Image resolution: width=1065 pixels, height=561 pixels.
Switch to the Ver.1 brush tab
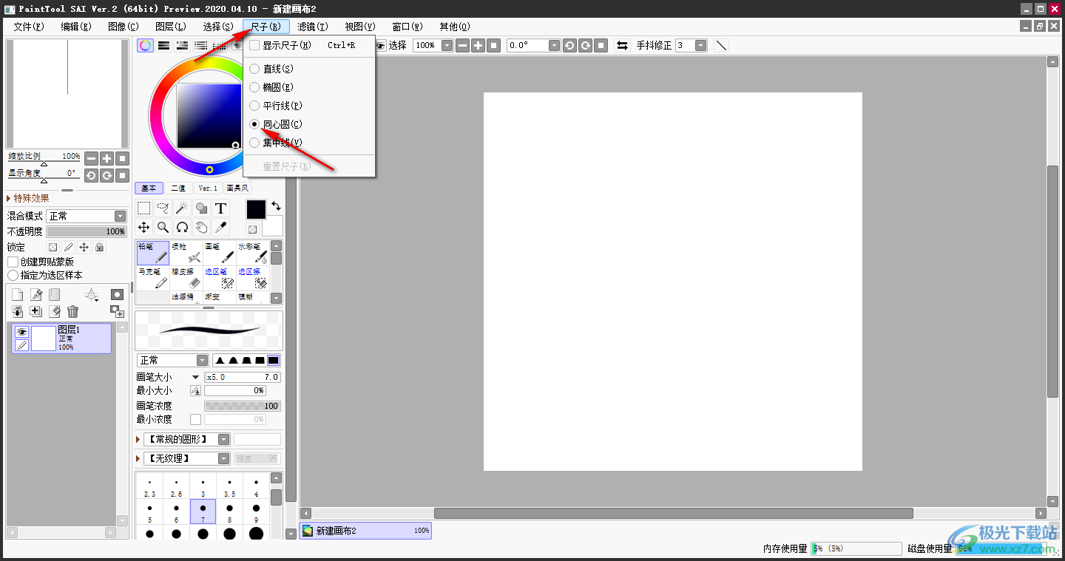click(208, 188)
